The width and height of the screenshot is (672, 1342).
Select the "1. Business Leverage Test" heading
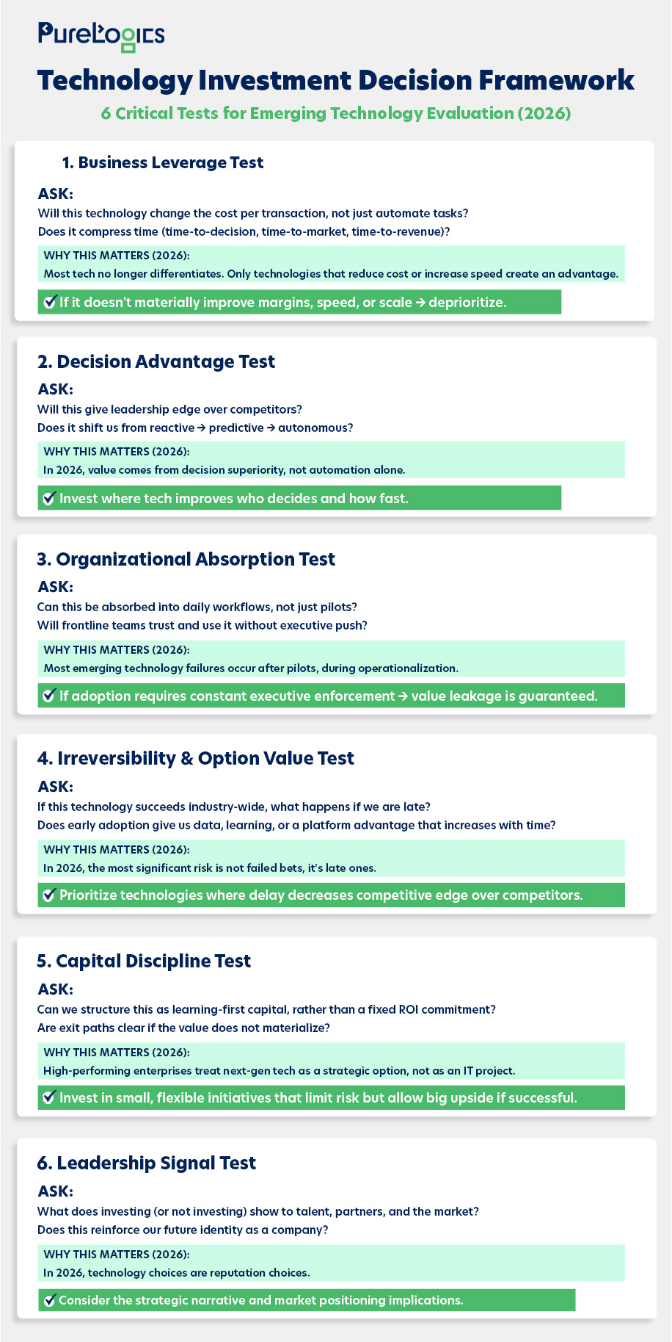tap(162, 162)
